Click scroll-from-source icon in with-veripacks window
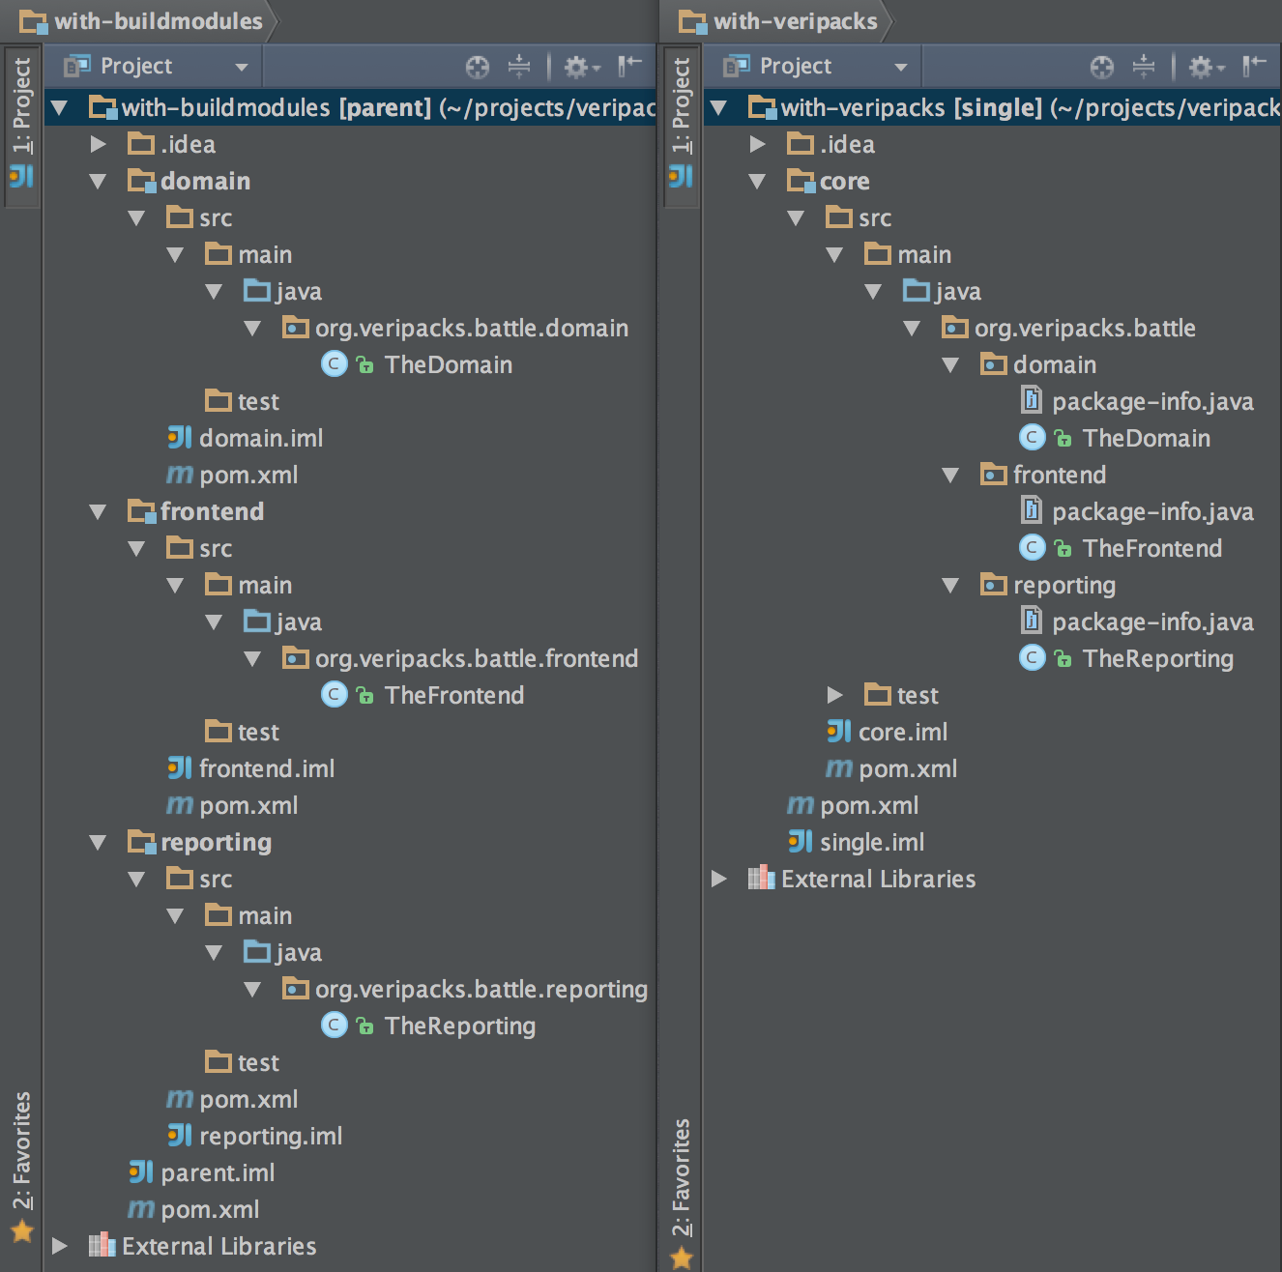Screen dimensions: 1282x1272 pos(1102,66)
